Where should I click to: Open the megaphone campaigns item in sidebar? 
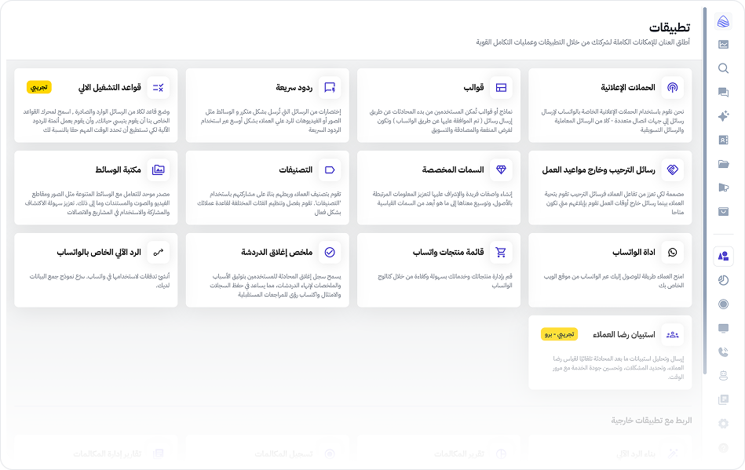(724, 188)
